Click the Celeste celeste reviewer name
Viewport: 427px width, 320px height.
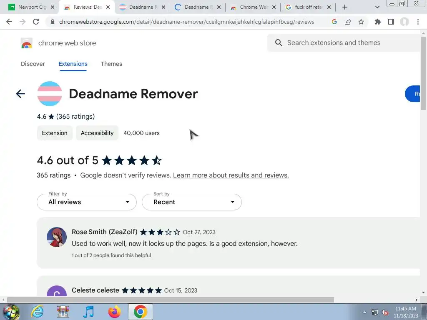[95, 290]
